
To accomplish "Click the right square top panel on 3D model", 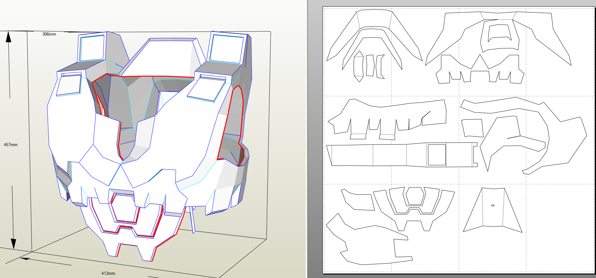I will (x=227, y=48).
